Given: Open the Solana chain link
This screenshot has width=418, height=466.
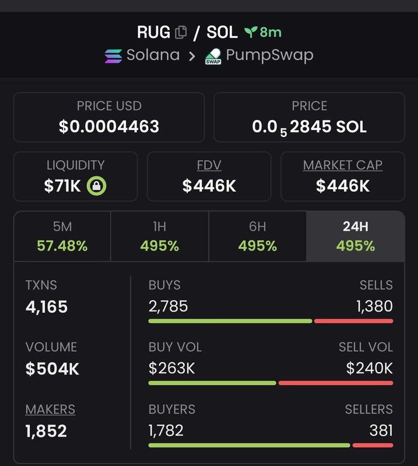Looking at the screenshot, I should coord(153,56).
